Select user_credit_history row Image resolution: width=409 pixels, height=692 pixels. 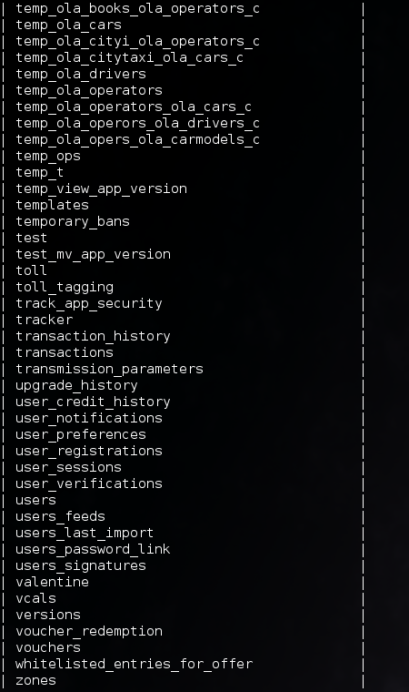(x=93, y=402)
